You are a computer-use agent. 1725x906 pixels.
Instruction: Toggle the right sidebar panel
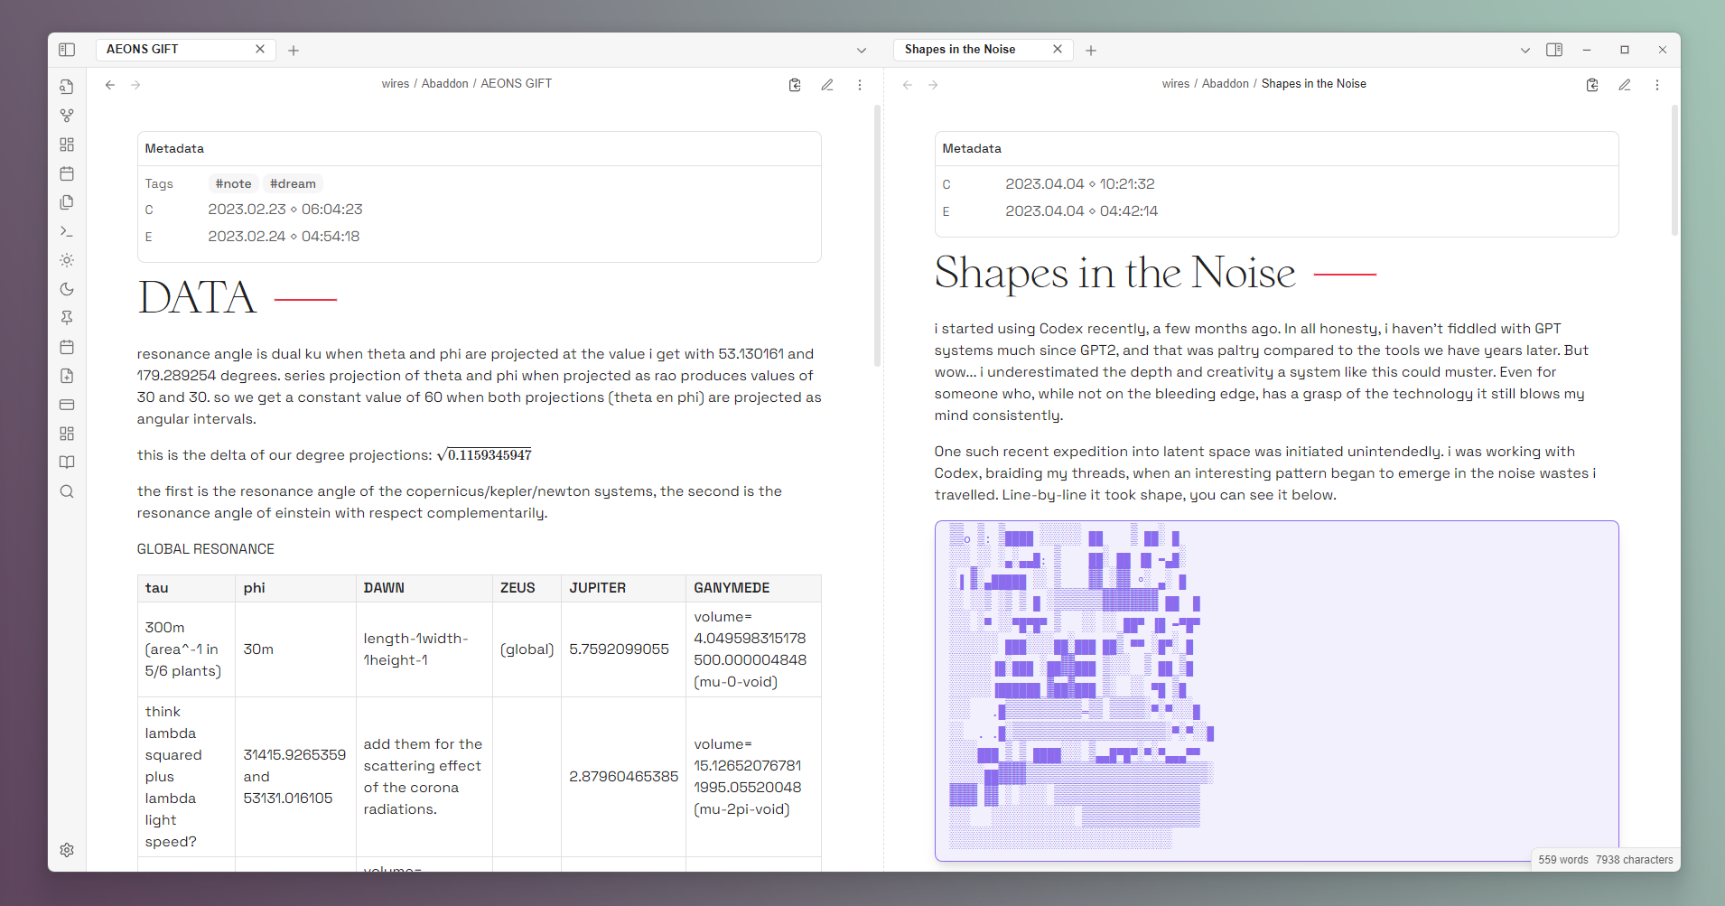[x=1555, y=50]
